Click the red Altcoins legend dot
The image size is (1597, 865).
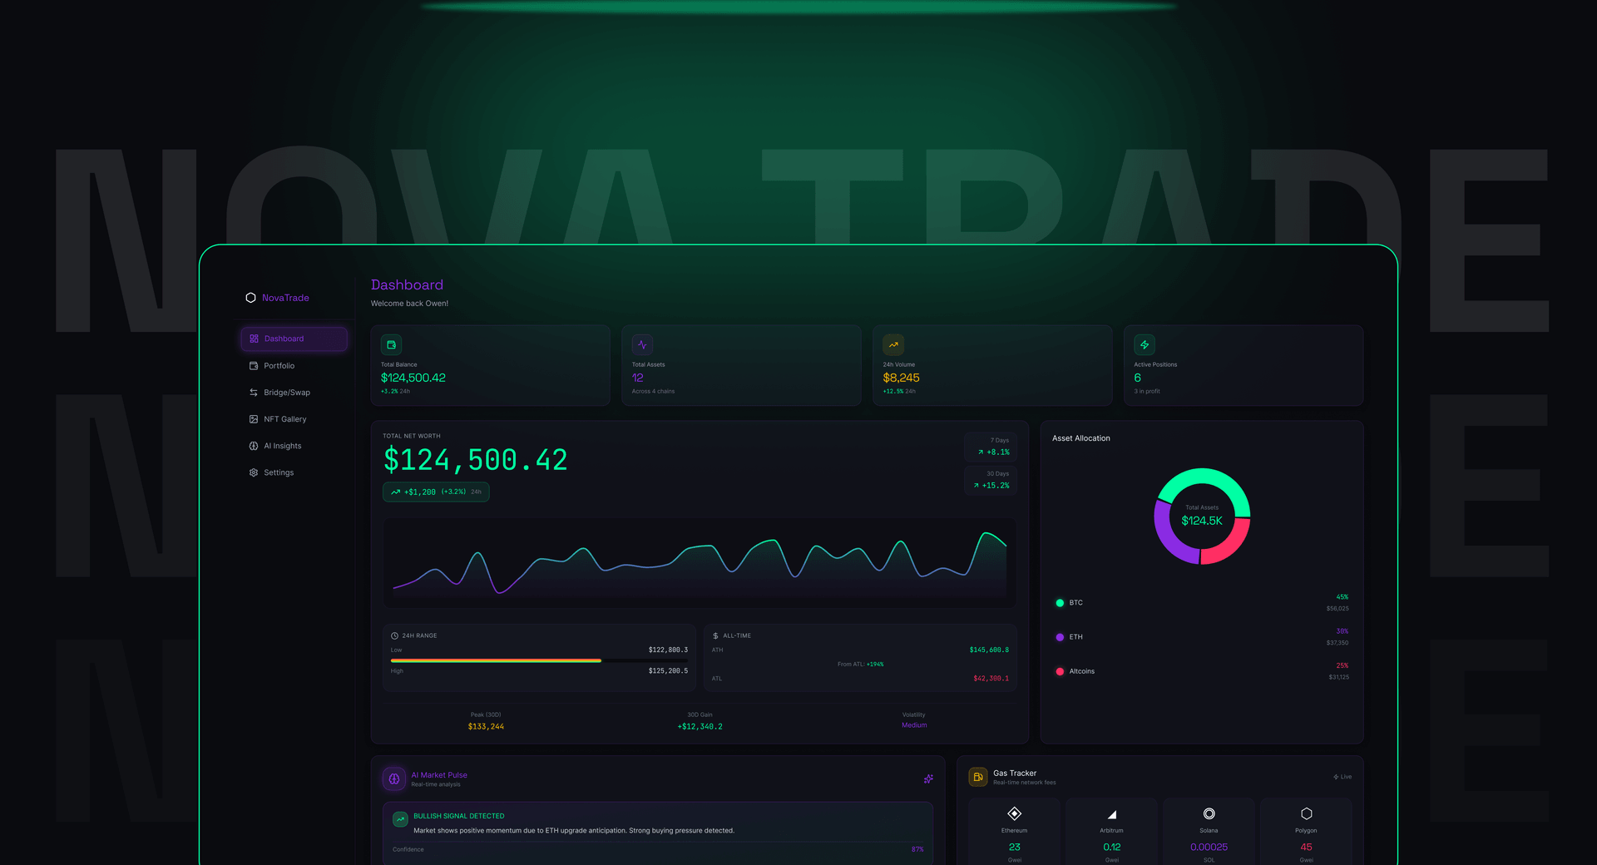click(1060, 671)
